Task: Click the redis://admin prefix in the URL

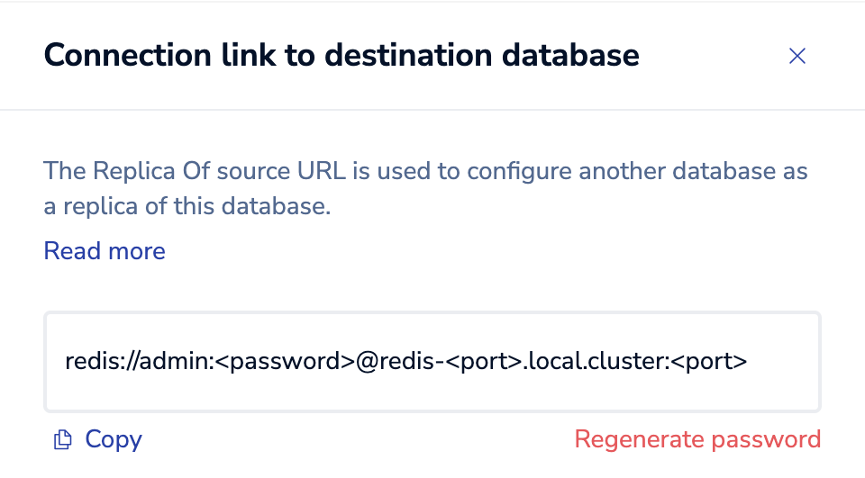Action: pyautogui.click(x=137, y=362)
